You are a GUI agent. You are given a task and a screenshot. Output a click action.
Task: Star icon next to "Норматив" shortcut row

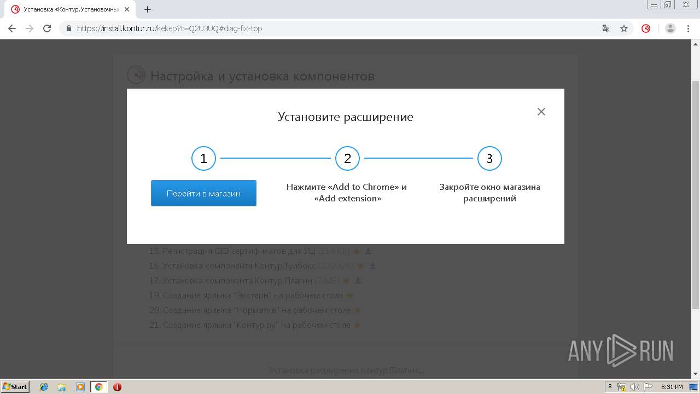click(x=358, y=310)
